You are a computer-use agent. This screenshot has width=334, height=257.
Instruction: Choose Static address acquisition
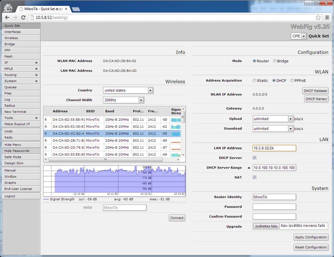[254, 81]
